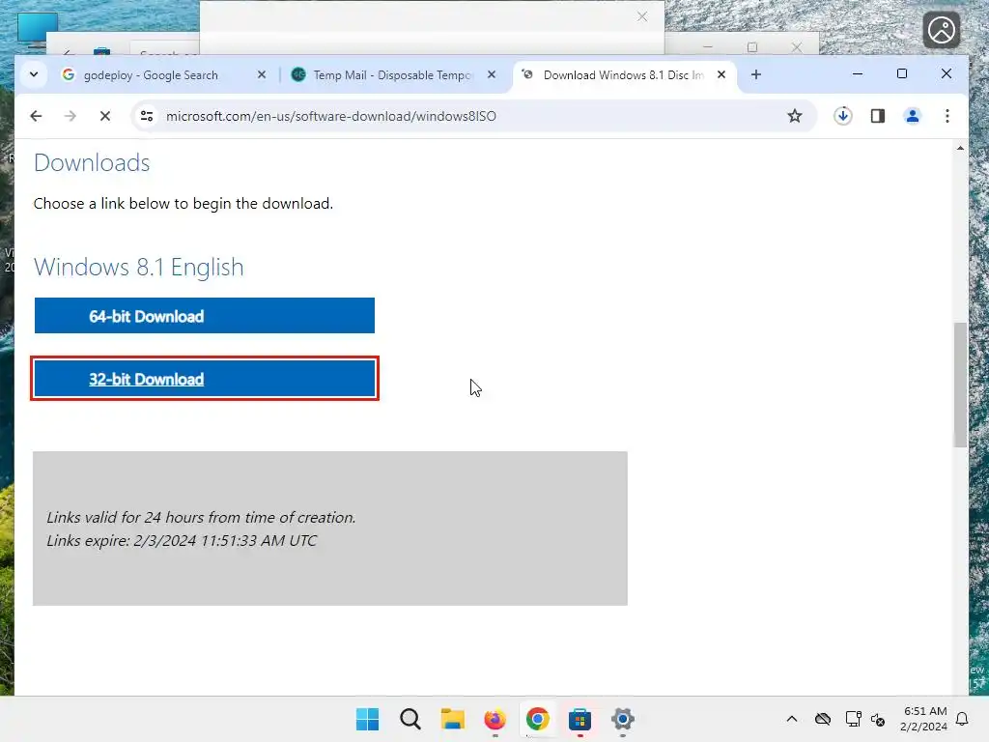
Task: Open Chrome three-dot menu
Action: [947, 116]
